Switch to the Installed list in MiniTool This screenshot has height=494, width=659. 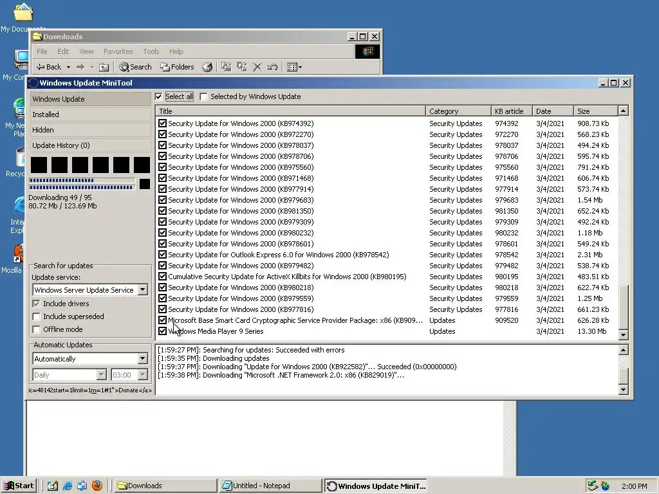pos(90,114)
